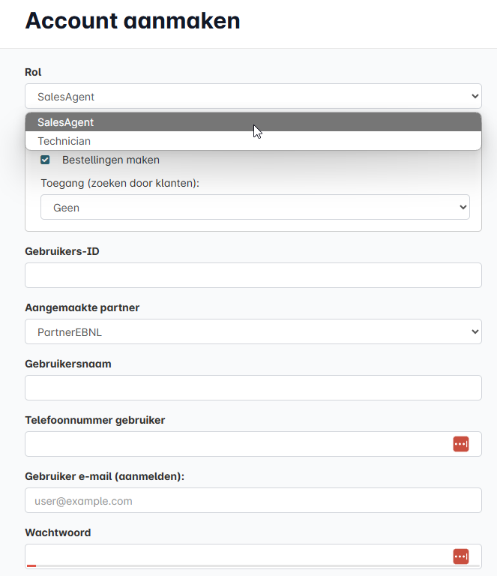Toggle the Bestellingen maken checkbox
Viewport: 497px width, 576px height.
click(x=46, y=160)
